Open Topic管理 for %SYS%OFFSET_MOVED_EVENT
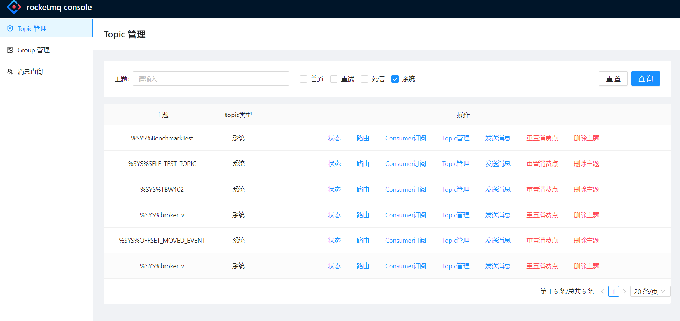This screenshot has width=680, height=321. pos(456,241)
